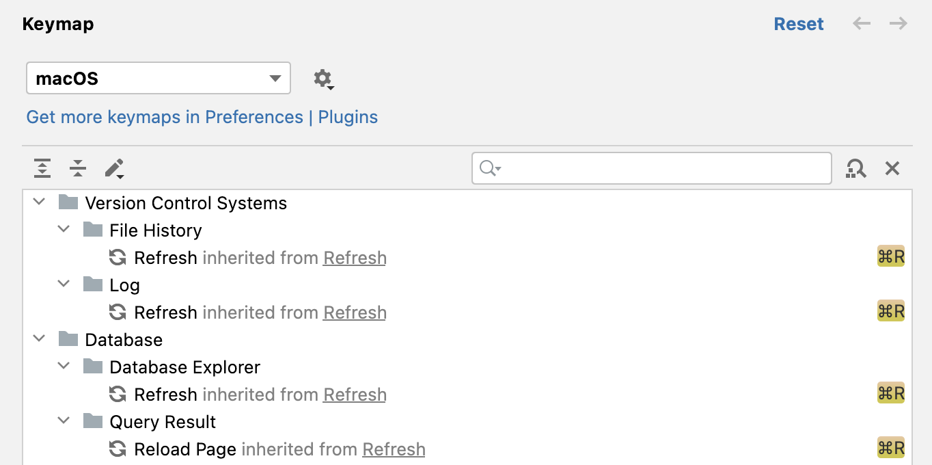Screen dimensions: 932x465
Task: Select the edit shortcut pencil icon
Action: [x=114, y=168]
